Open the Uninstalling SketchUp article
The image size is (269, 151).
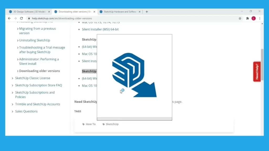35,40
